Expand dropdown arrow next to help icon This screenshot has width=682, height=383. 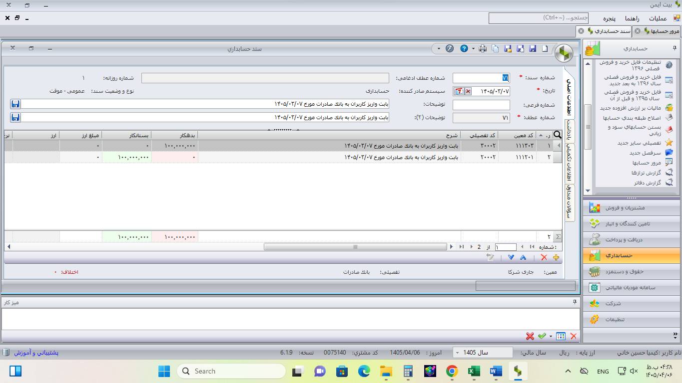coord(473,48)
